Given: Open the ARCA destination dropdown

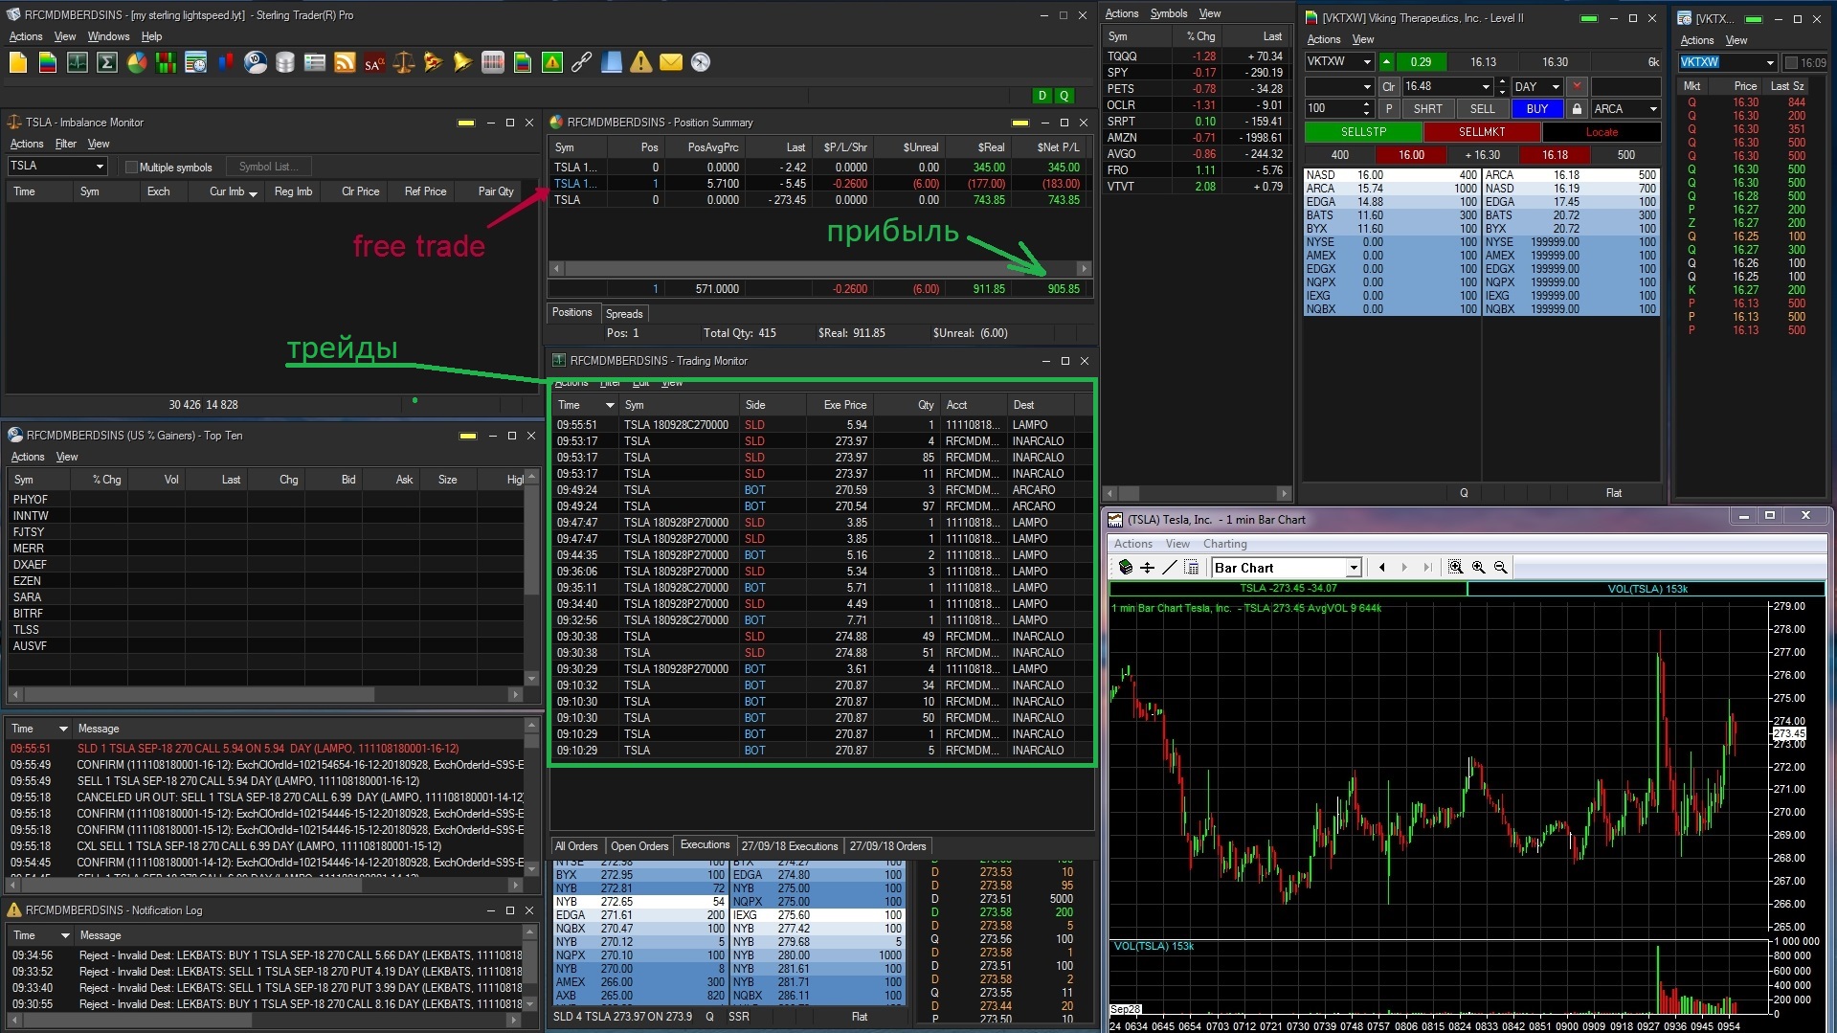Looking at the screenshot, I should [1652, 109].
